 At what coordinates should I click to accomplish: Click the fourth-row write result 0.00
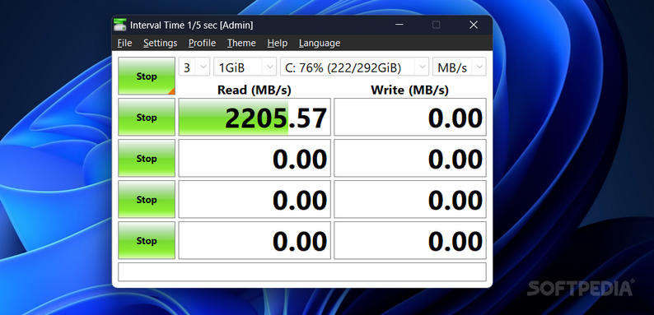click(x=410, y=240)
